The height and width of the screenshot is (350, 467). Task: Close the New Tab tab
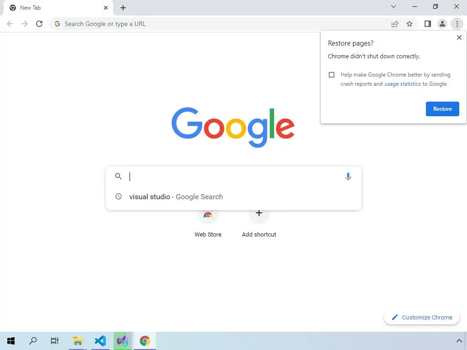click(106, 8)
